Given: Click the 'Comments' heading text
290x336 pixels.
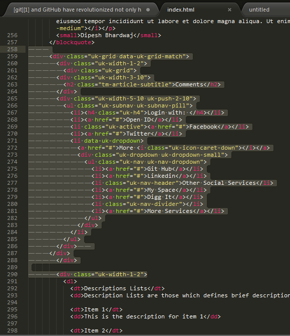Looking at the screenshot, I should tap(189, 84).
